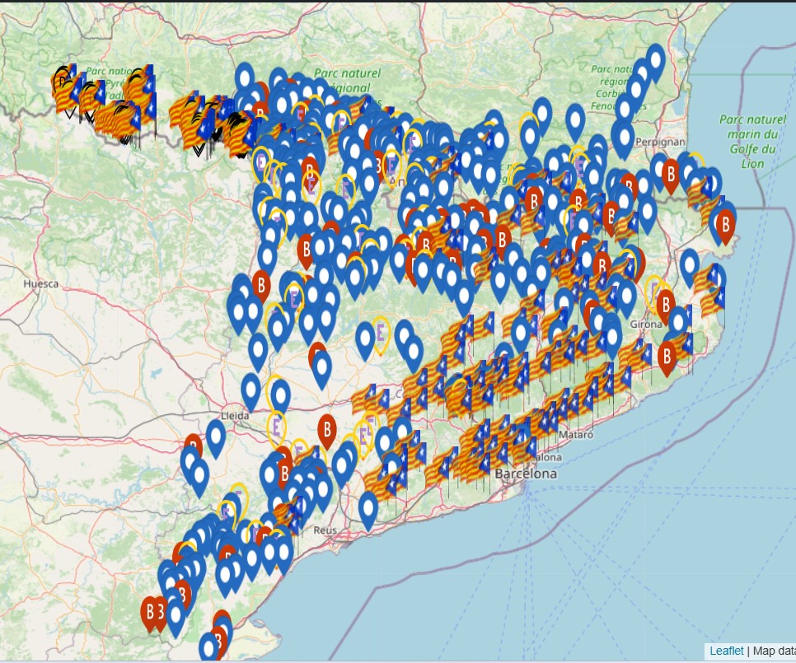This screenshot has height=663, width=796.
Task: Click the Mataró town label
Action: (x=575, y=433)
